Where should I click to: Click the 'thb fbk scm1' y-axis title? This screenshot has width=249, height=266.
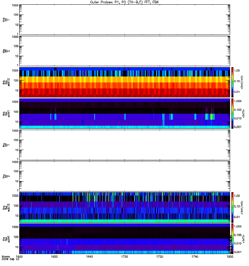[6, 113]
